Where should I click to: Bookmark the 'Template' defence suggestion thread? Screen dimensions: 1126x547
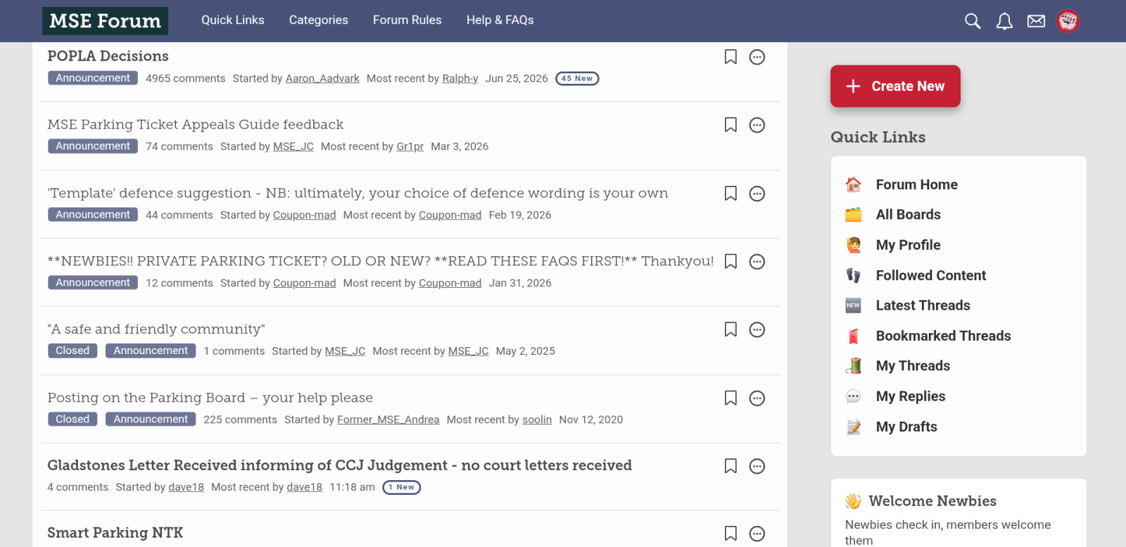click(730, 194)
